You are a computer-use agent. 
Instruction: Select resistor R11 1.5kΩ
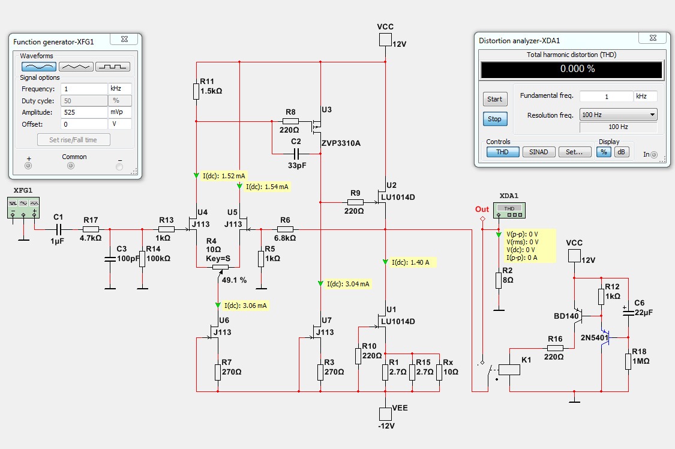pos(196,91)
